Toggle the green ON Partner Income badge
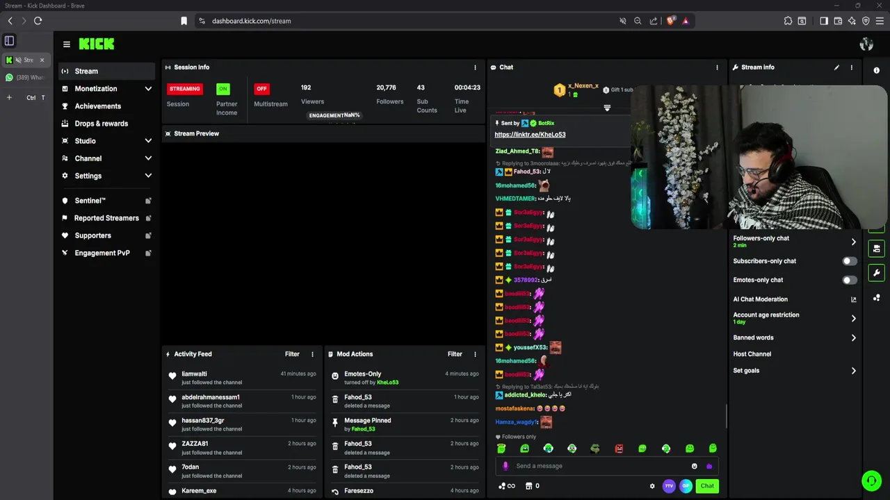Image resolution: width=890 pixels, height=500 pixels. pos(222,89)
